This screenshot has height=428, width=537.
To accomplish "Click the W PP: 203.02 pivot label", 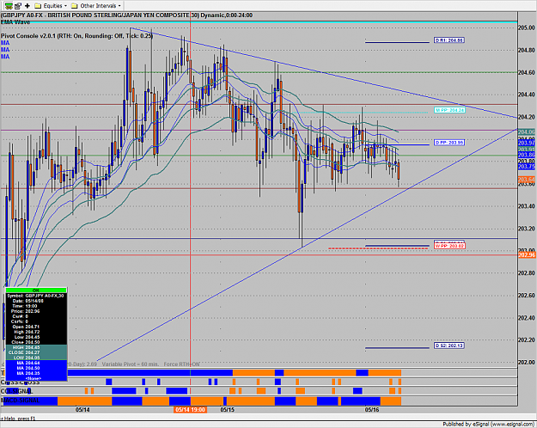I will pyautogui.click(x=449, y=246).
